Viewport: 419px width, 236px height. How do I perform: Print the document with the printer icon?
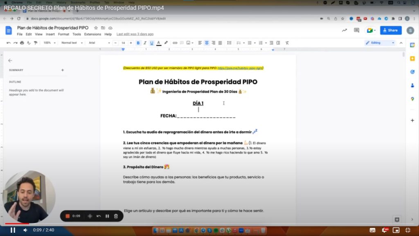coord(22,43)
